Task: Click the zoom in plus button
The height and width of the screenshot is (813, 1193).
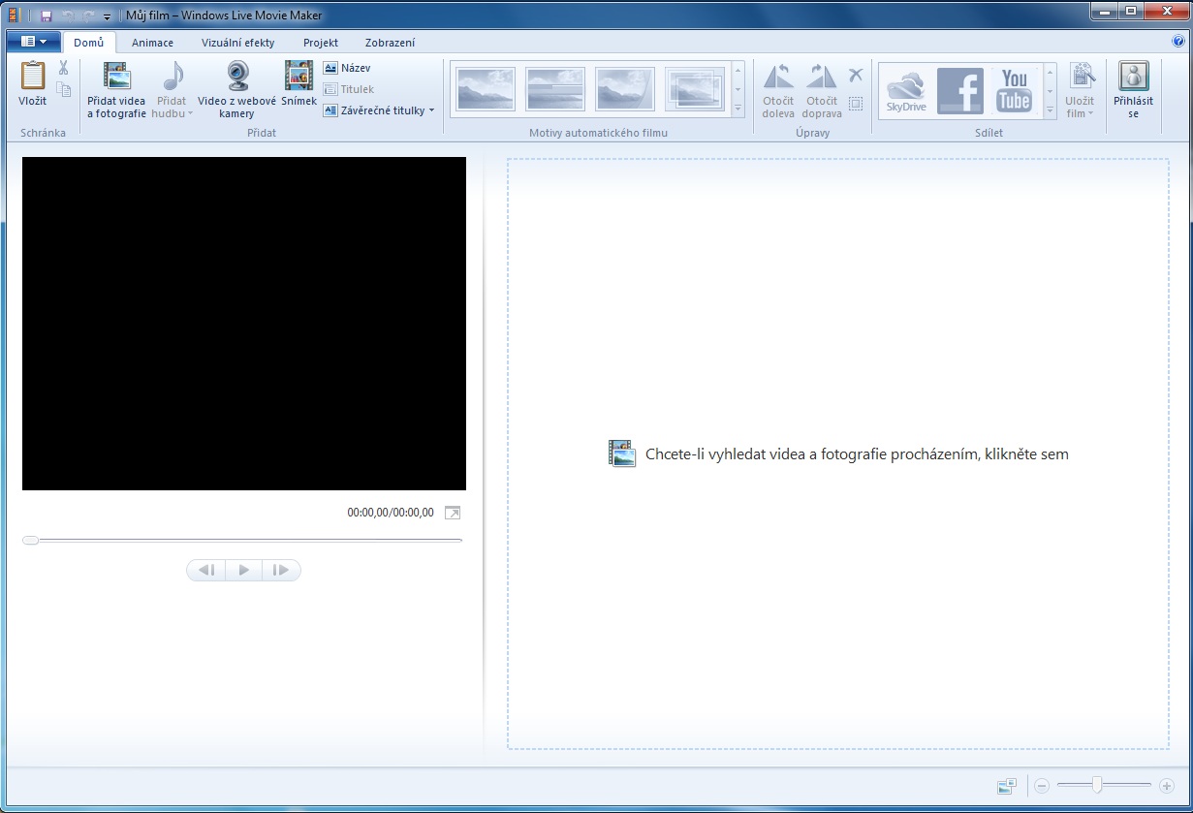Action: click(1166, 786)
